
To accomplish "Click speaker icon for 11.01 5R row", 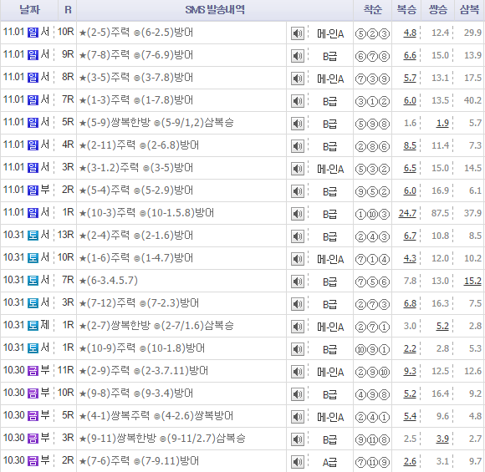I will tap(298, 124).
